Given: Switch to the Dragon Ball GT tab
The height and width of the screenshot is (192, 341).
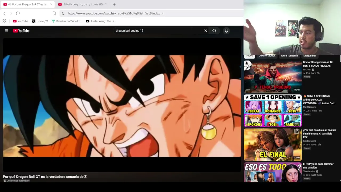Looking at the screenshot, I should pos(28,5).
